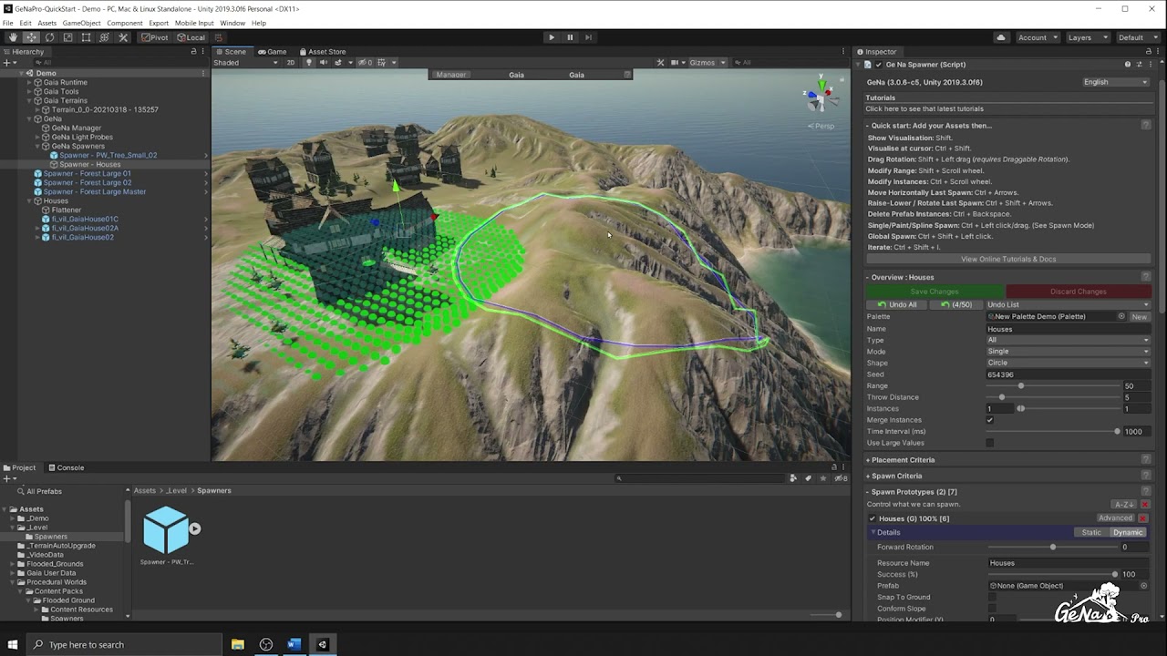Open the GameObject menu
The height and width of the screenshot is (656, 1167).
pyautogui.click(x=81, y=23)
